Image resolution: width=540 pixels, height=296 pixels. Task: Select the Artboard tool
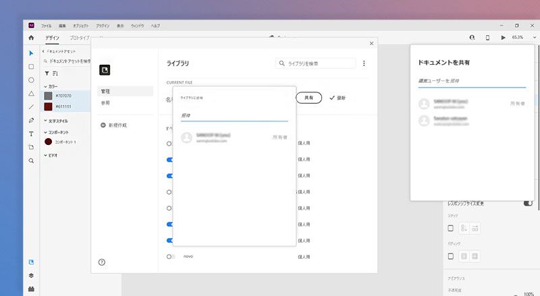click(31, 147)
